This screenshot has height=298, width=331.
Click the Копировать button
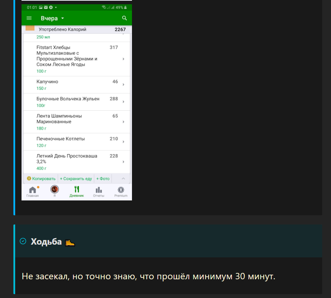click(x=41, y=179)
